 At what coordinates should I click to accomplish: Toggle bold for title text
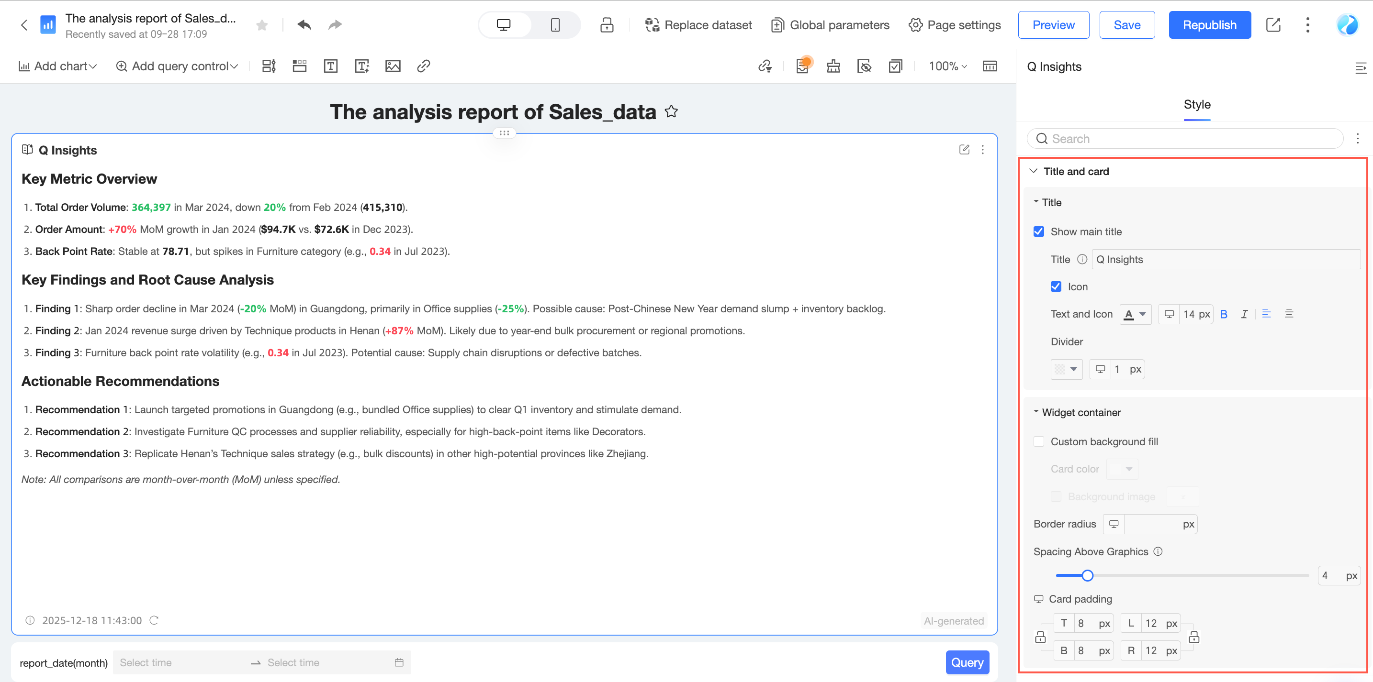click(1224, 314)
